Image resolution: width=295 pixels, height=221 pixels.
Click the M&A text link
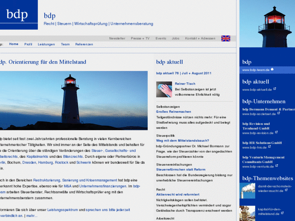coord(67,186)
